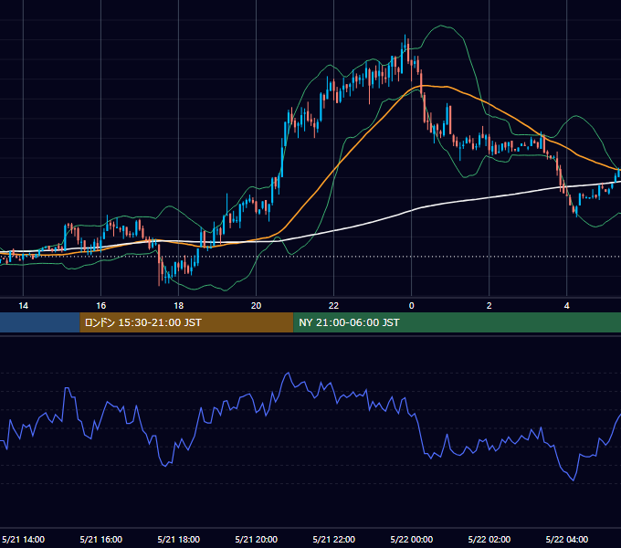Viewport: 621px width, 548px height.
Task: Click the 2 hour axis label
Action: coord(489,306)
